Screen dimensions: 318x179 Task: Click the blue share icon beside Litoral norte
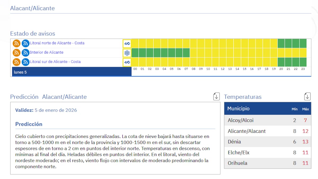pyautogui.click(x=25, y=43)
